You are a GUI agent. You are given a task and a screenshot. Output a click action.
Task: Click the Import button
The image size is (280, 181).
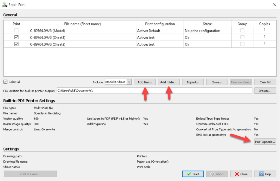[x=193, y=82]
